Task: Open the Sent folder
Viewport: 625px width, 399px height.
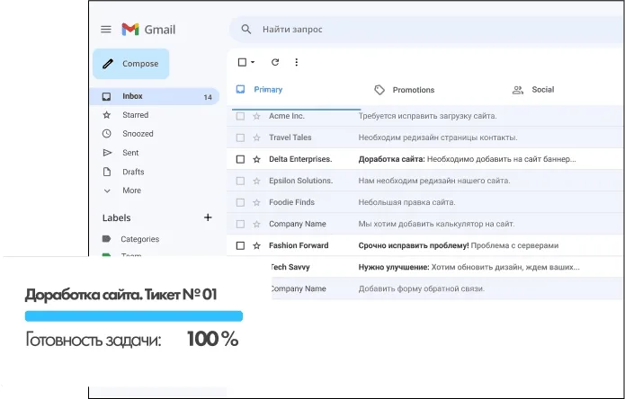Action: 130,153
